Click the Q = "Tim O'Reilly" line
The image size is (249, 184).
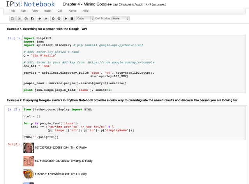(40, 55)
